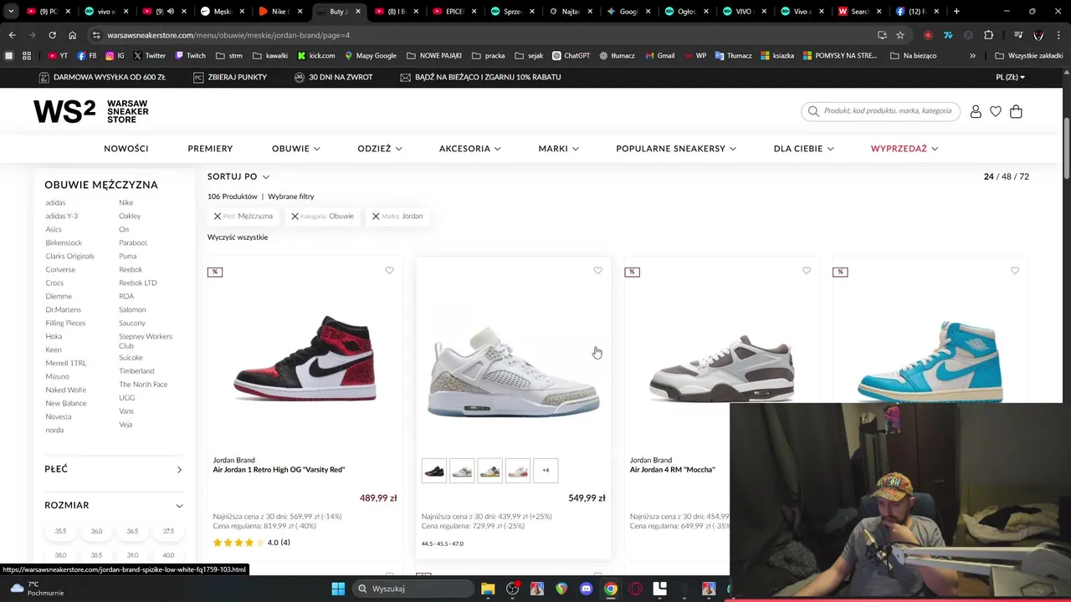The height and width of the screenshot is (602, 1071).
Task: Go to PREMIERY section
Action: tap(210, 148)
